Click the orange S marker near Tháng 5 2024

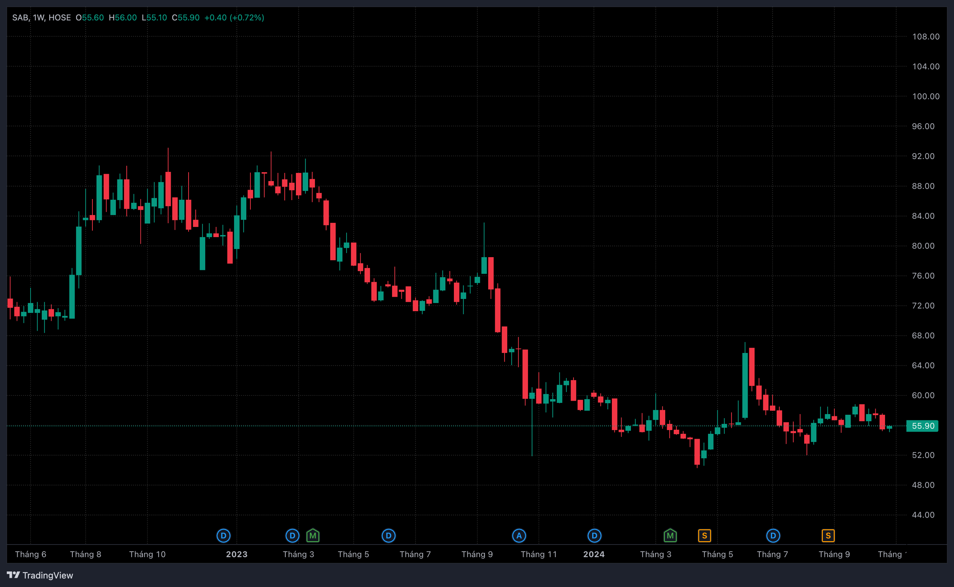point(704,536)
